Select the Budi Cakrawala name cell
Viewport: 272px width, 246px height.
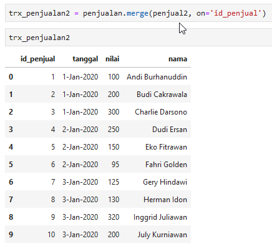(x=162, y=95)
